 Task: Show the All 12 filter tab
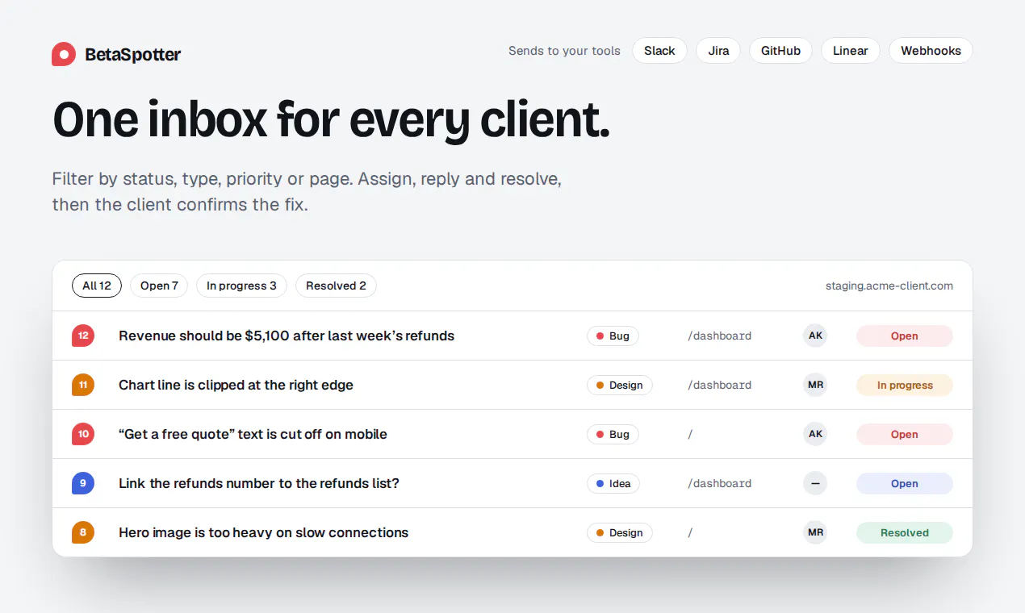click(x=97, y=286)
